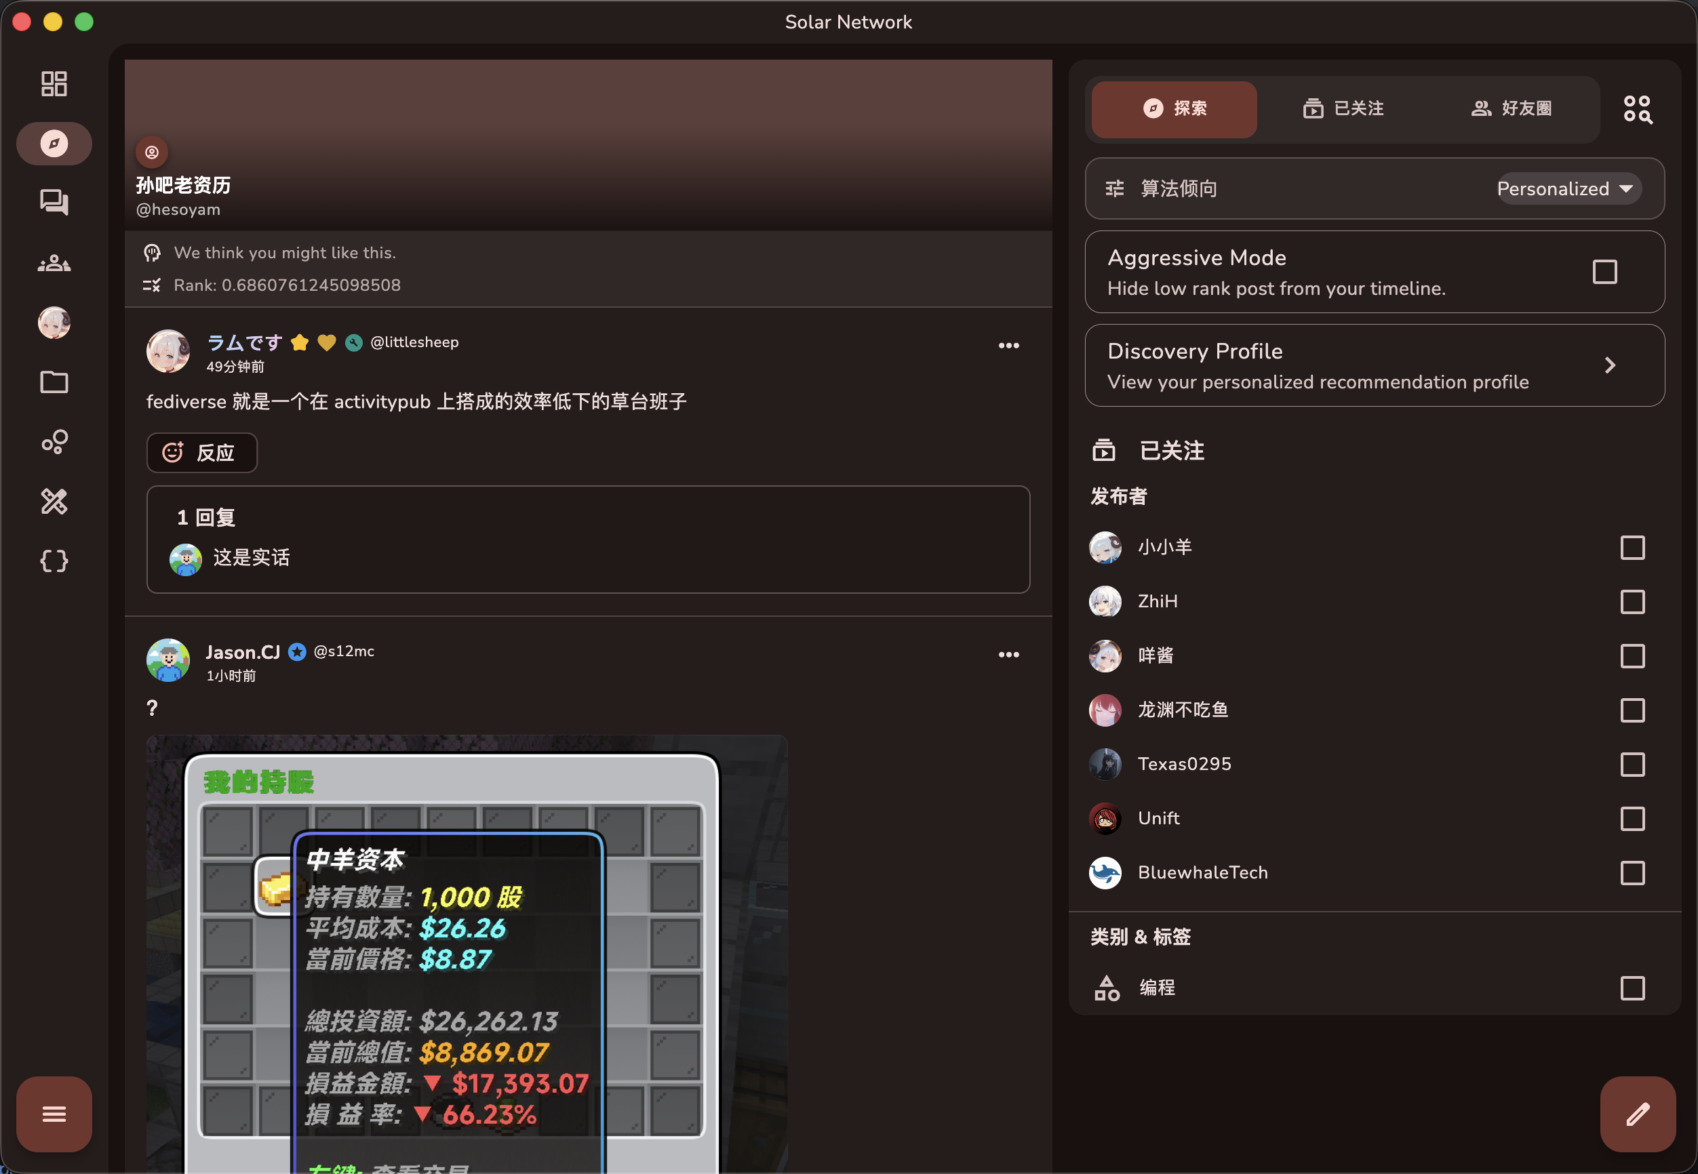Image resolution: width=1698 pixels, height=1174 pixels.
Task: Click the BluewhaleTech whale avatar
Action: 1105,873
